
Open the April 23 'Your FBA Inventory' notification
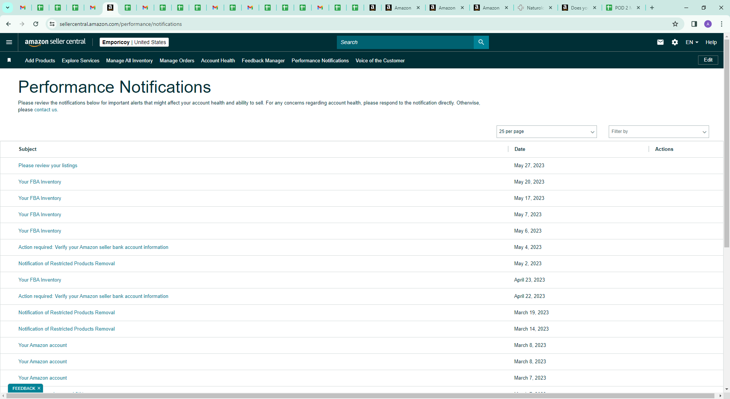[40, 280]
